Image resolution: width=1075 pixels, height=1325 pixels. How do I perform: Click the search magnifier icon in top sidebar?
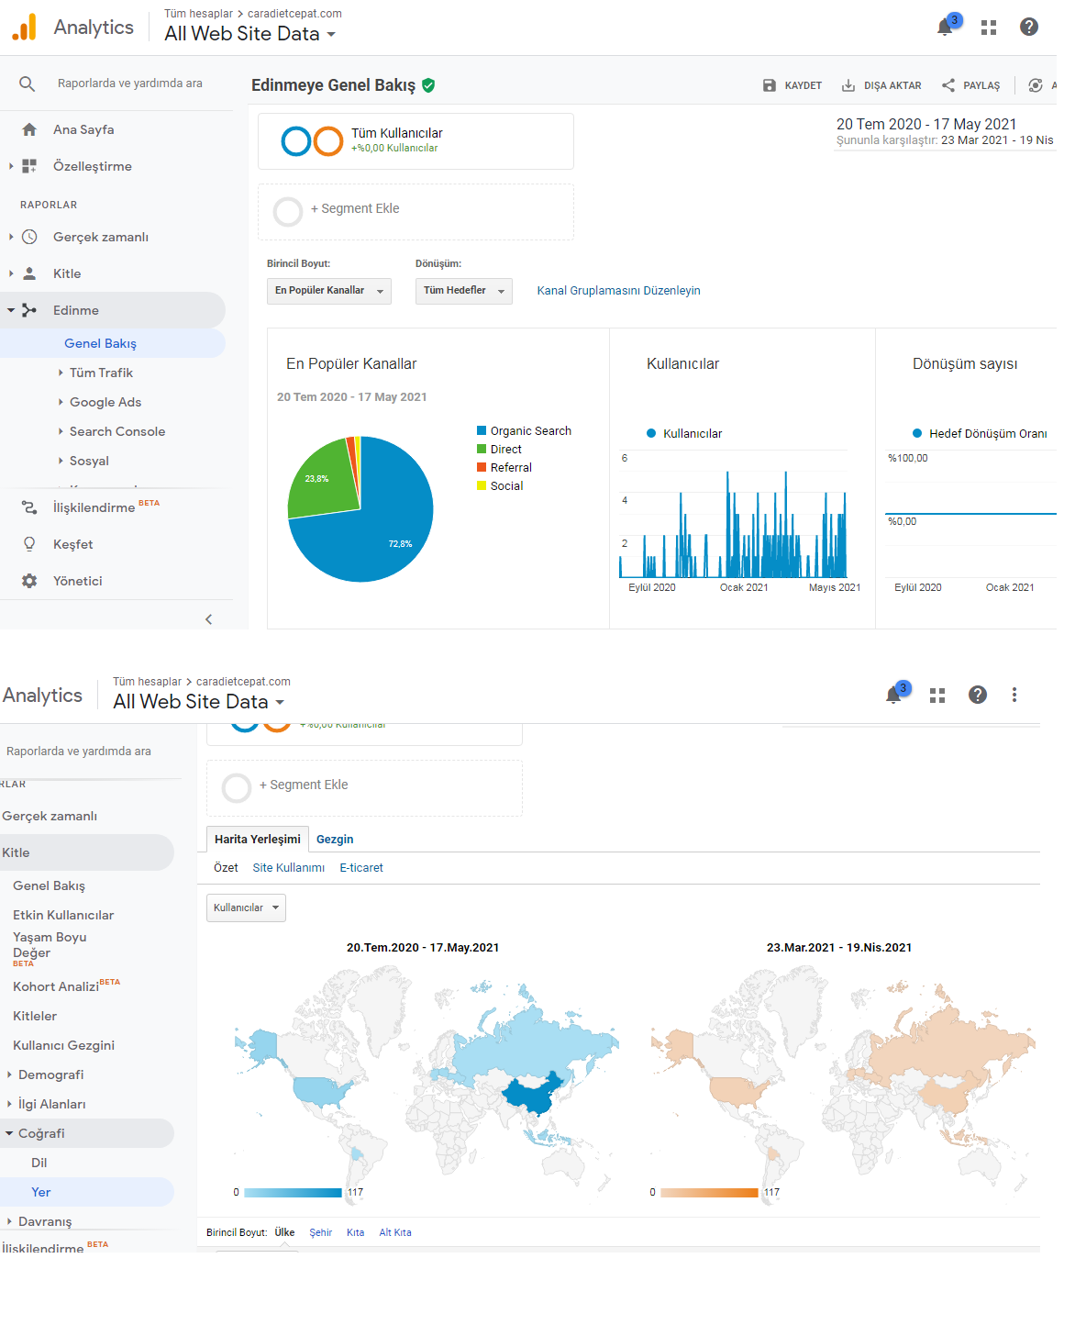[x=28, y=84]
